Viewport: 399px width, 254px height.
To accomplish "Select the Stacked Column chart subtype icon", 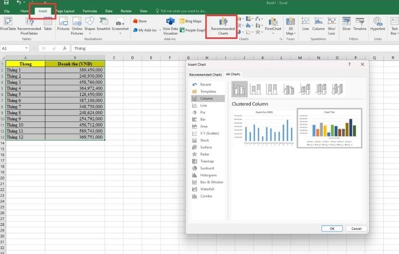I will pyautogui.click(x=256, y=89).
